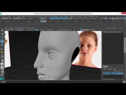The width and height of the screenshot is (126, 95).
Task: Open scene folder icon
Action: (x=17, y=18)
